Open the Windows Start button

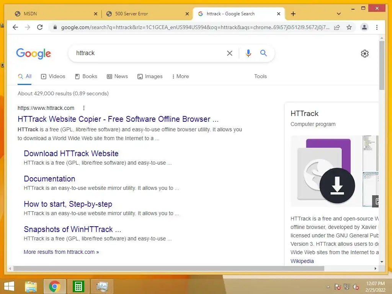pos(9,286)
